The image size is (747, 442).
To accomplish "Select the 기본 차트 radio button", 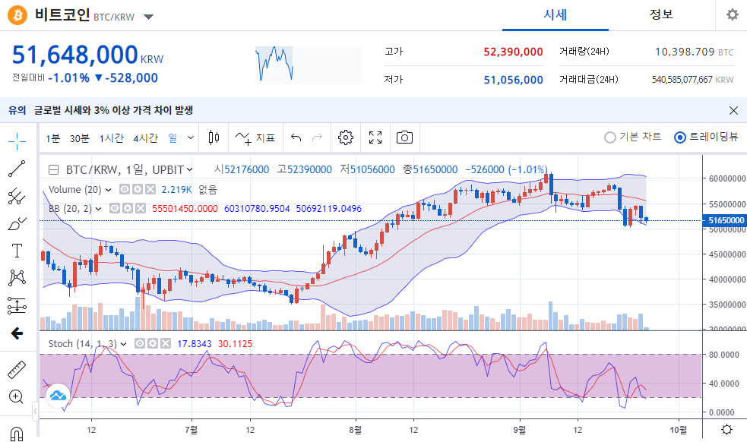I will pyautogui.click(x=609, y=137).
